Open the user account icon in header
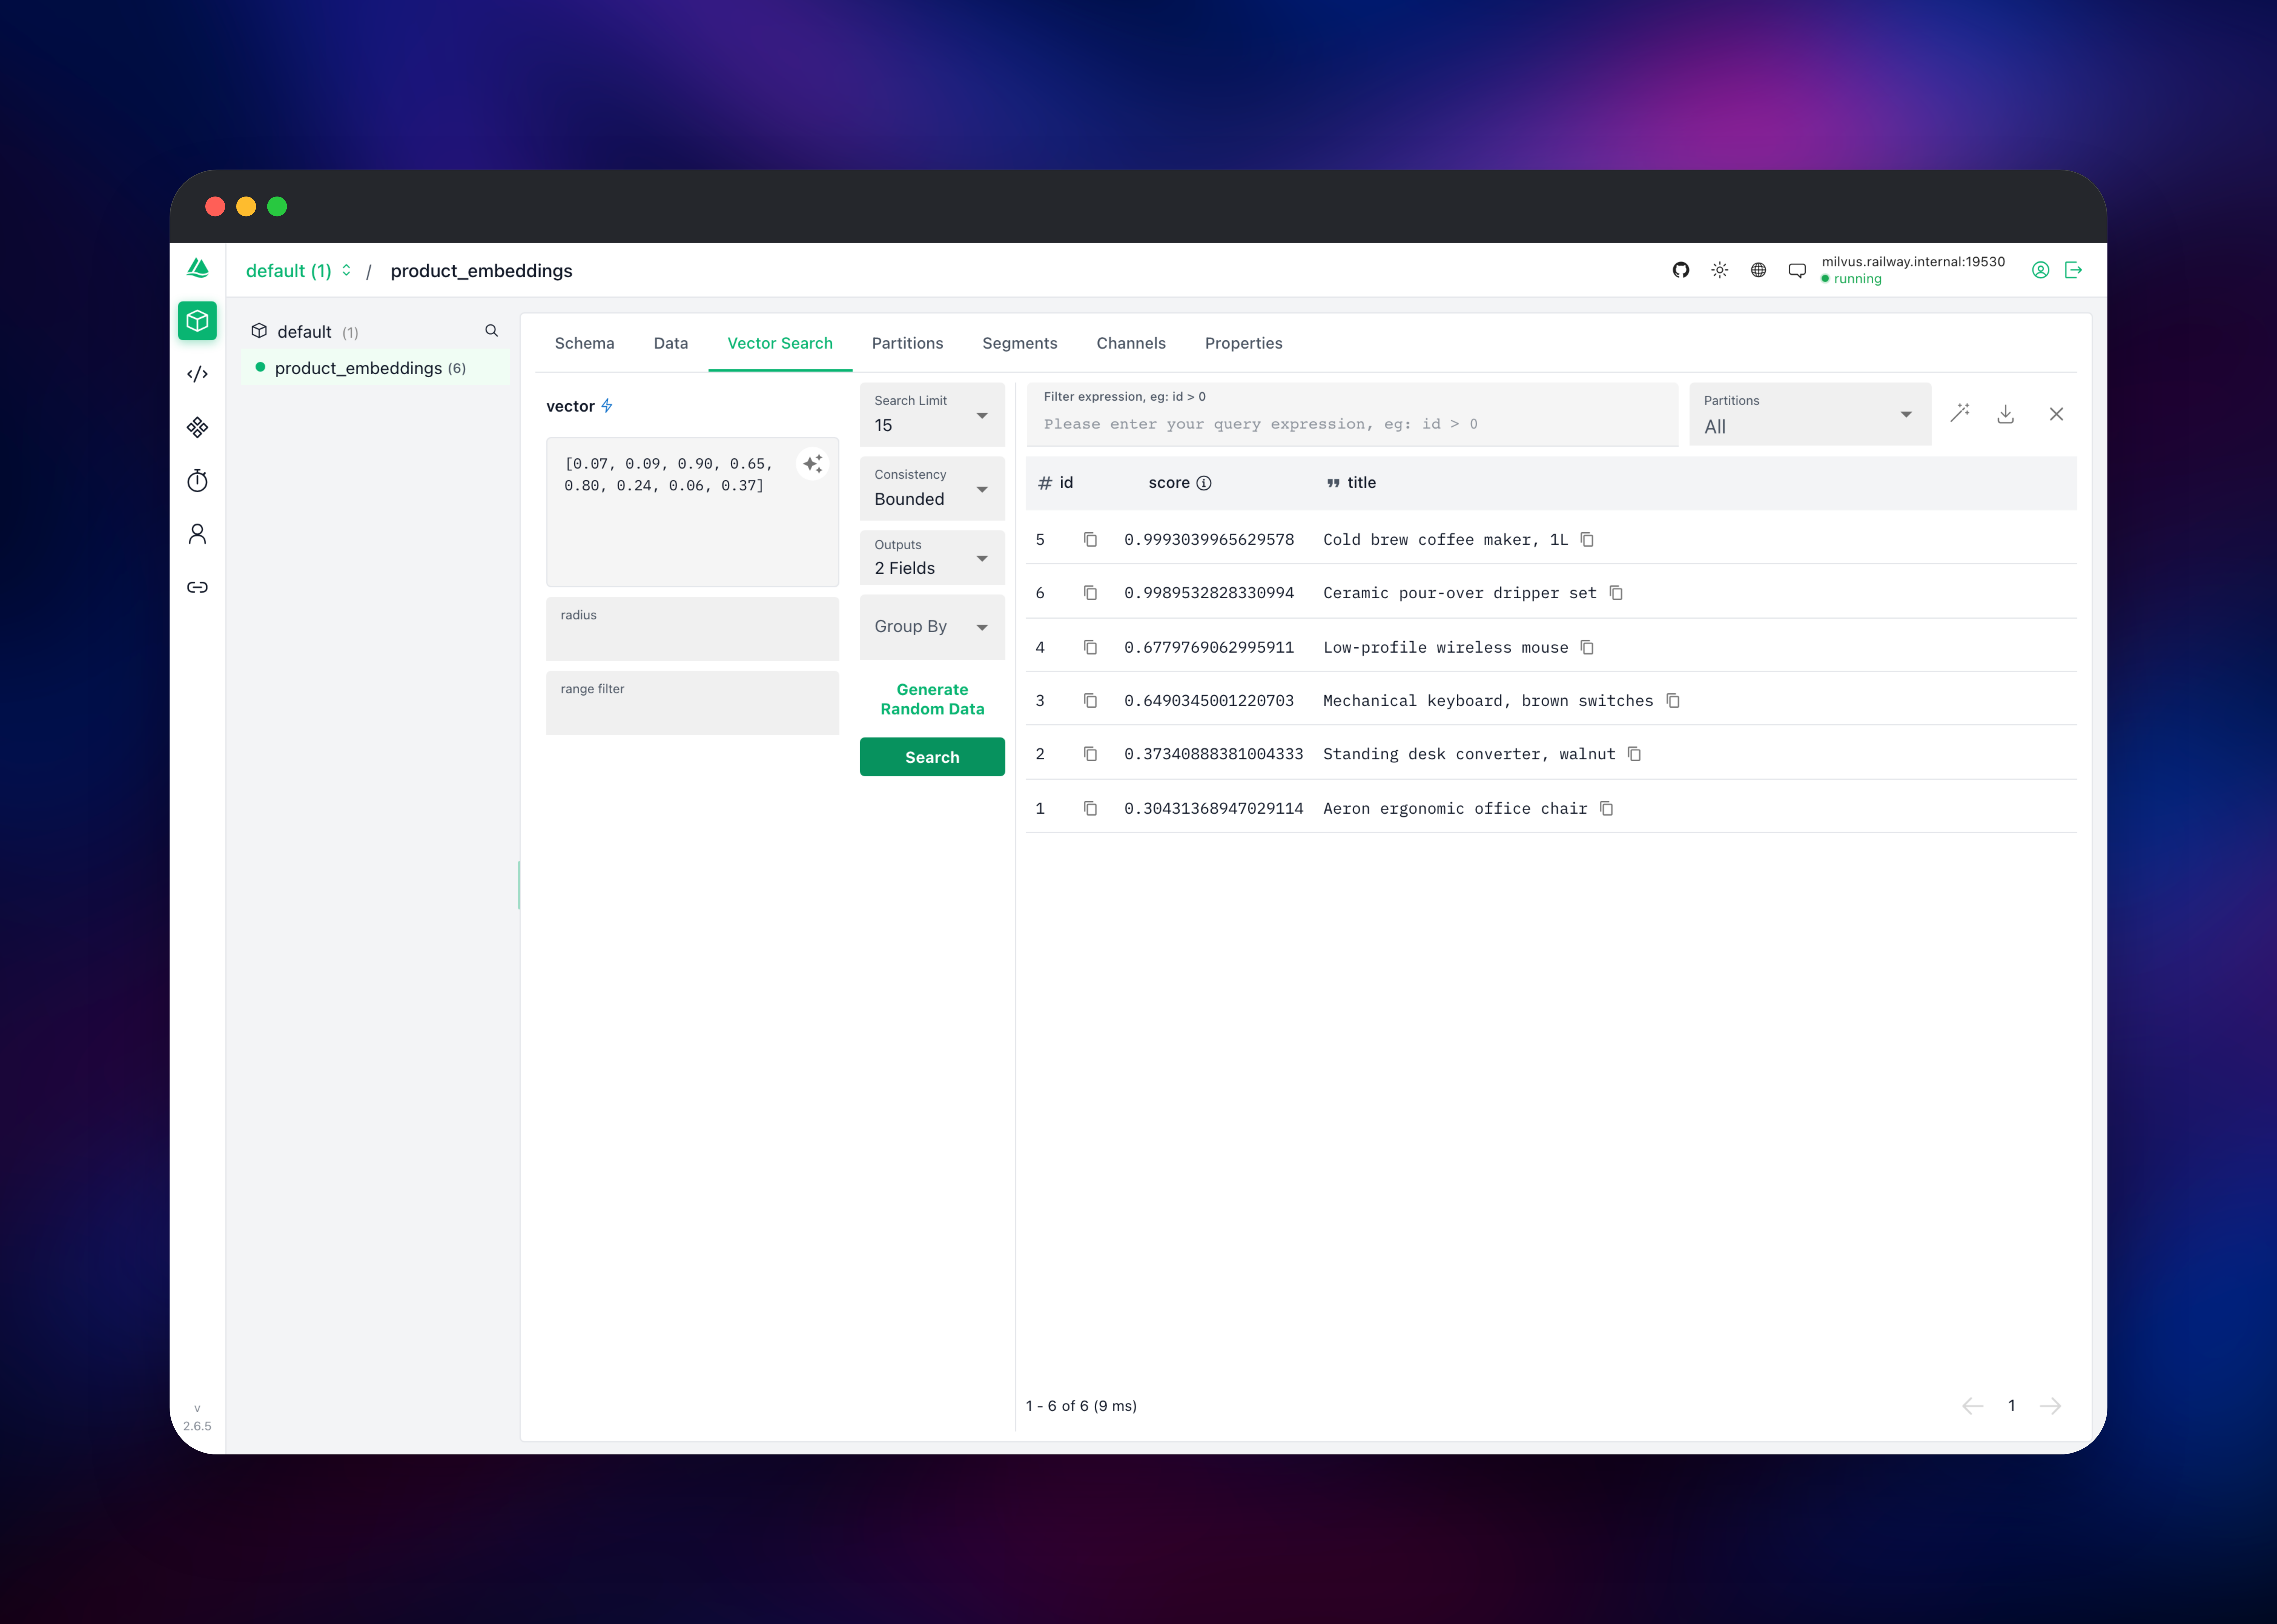 (x=2041, y=270)
